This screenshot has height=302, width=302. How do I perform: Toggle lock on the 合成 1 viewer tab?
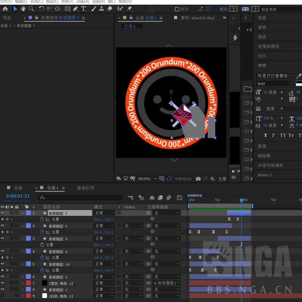coord(131,17)
